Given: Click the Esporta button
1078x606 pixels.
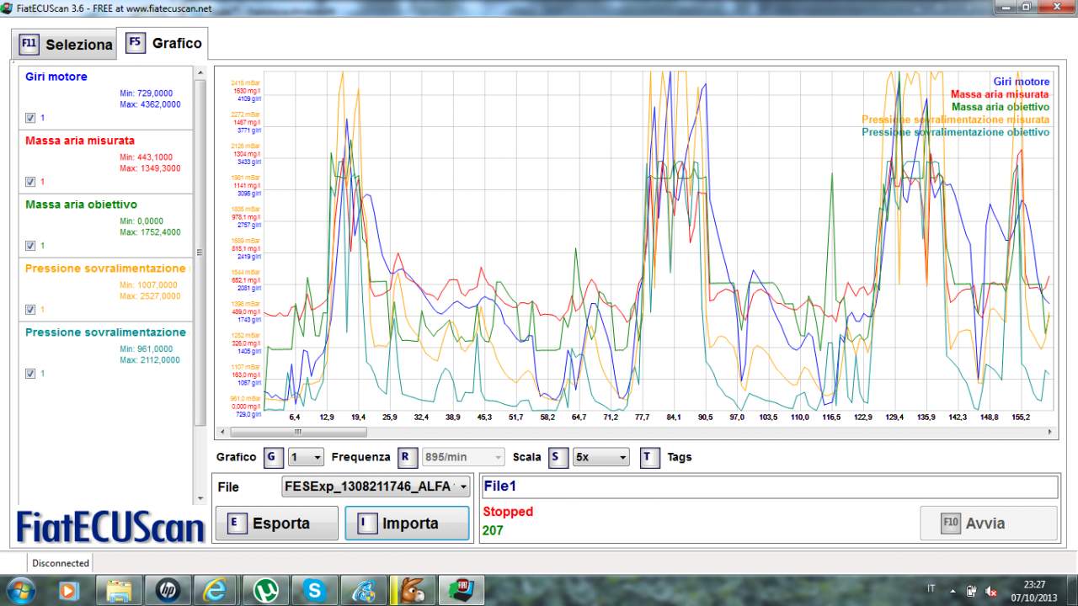Looking at the screenshot, I should 276,524.
